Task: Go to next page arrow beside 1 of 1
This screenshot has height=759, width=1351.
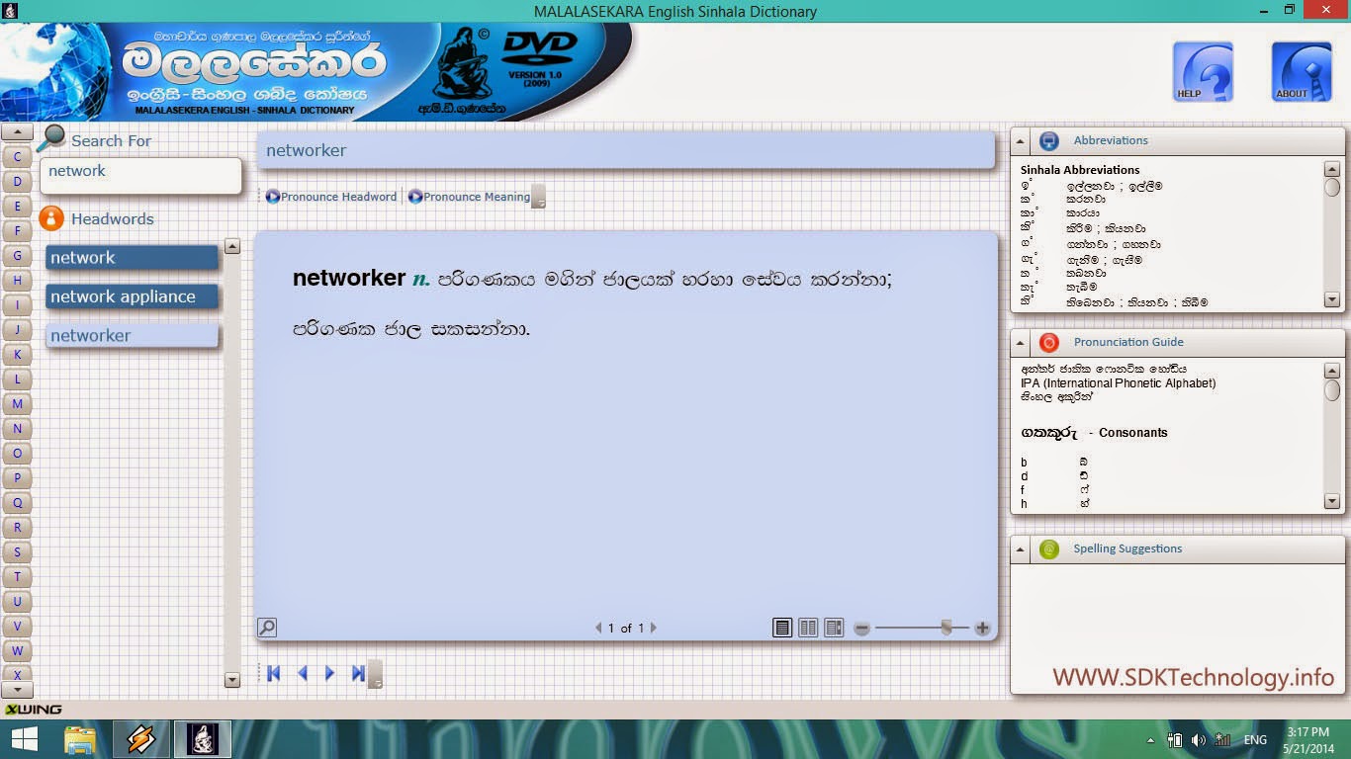Action: 653,628
